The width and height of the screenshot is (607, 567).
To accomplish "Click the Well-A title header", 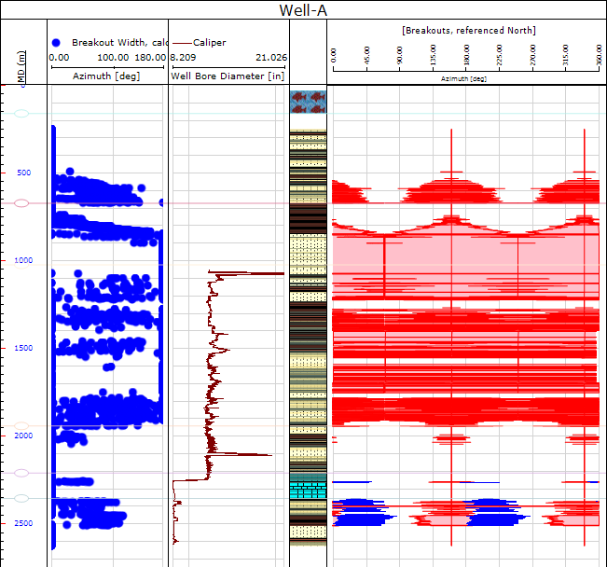I will coord(303,10).
